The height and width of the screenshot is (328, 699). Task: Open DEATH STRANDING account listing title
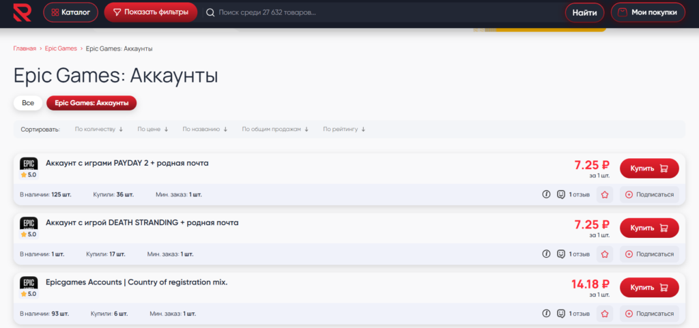pos(142,222)
